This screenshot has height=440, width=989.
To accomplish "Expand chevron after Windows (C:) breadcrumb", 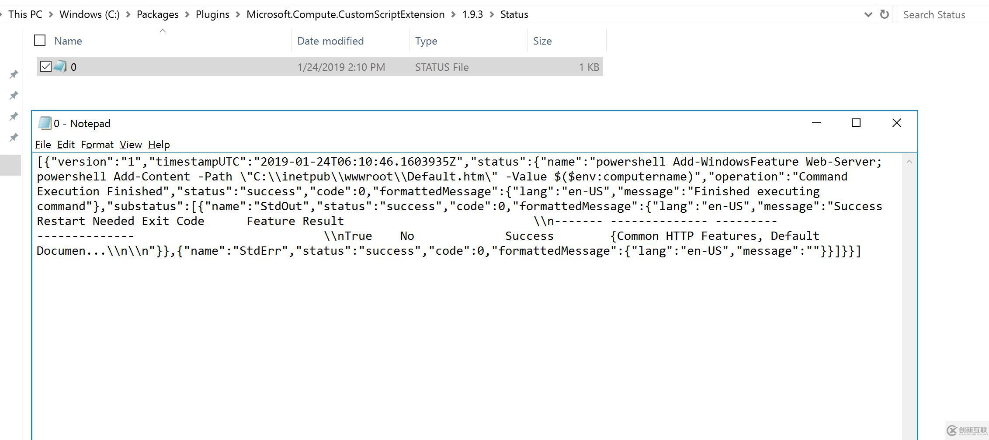I will tap(128, 14).
